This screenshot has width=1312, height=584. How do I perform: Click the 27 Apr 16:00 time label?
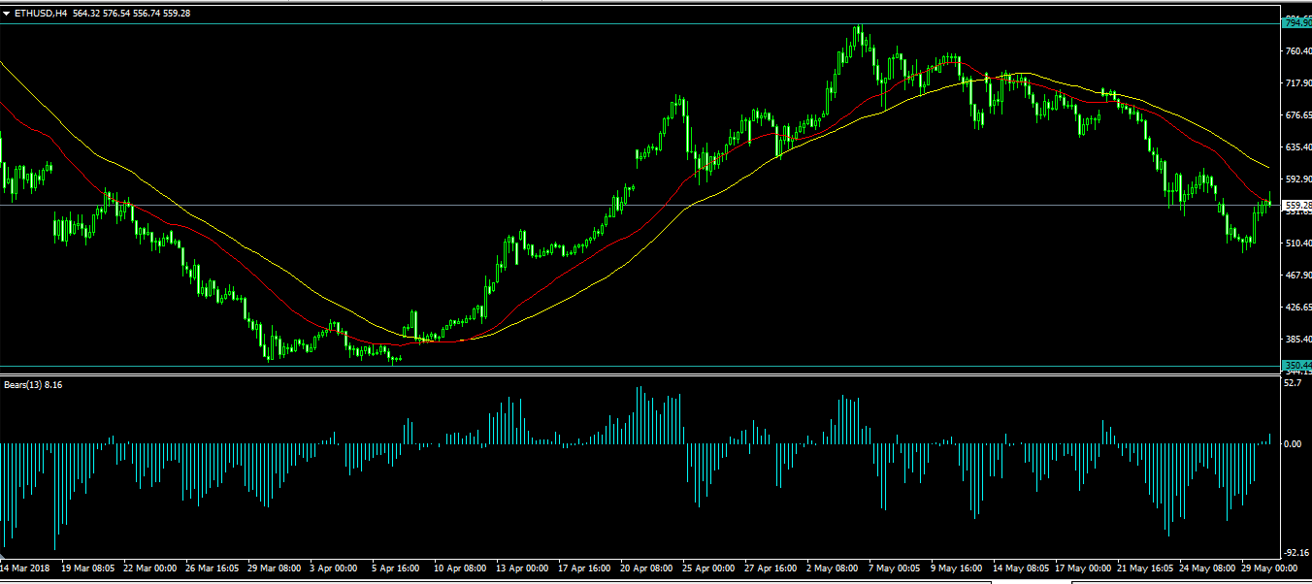(771, 568)
